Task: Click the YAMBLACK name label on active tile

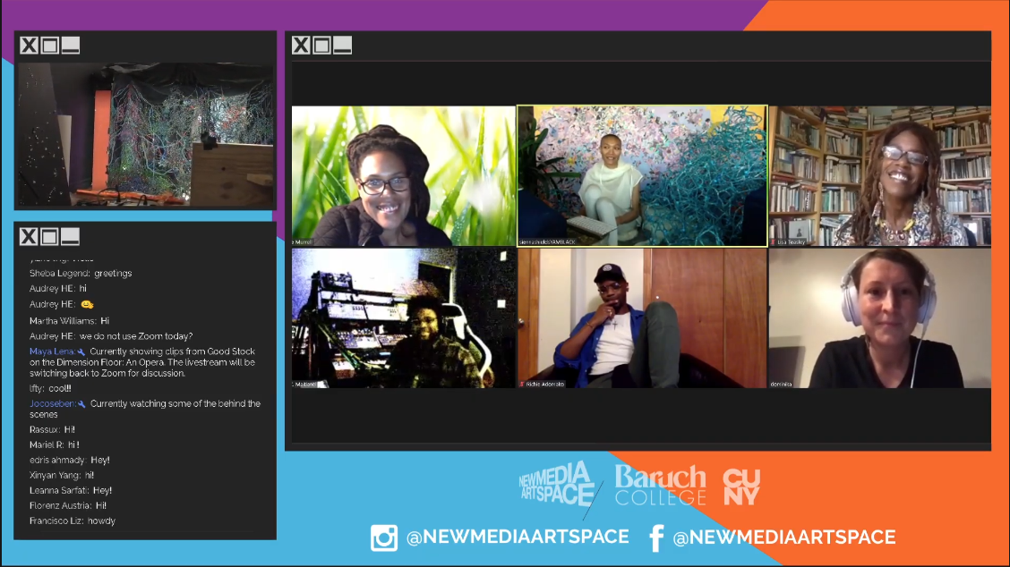Action: tap(547, 242)
